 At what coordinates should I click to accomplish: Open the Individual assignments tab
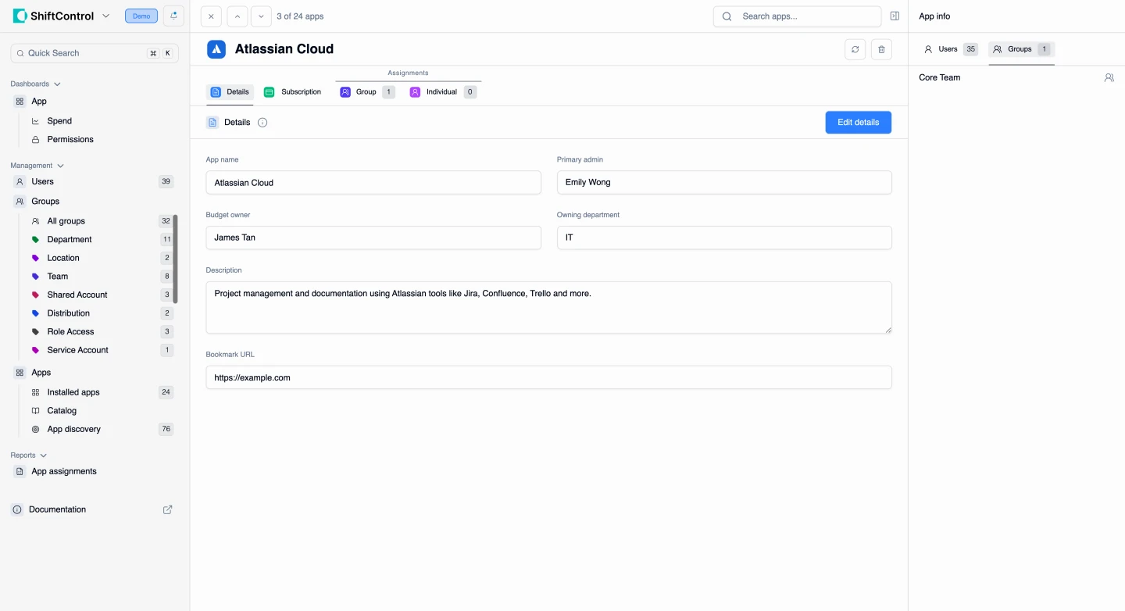point(442,92)
